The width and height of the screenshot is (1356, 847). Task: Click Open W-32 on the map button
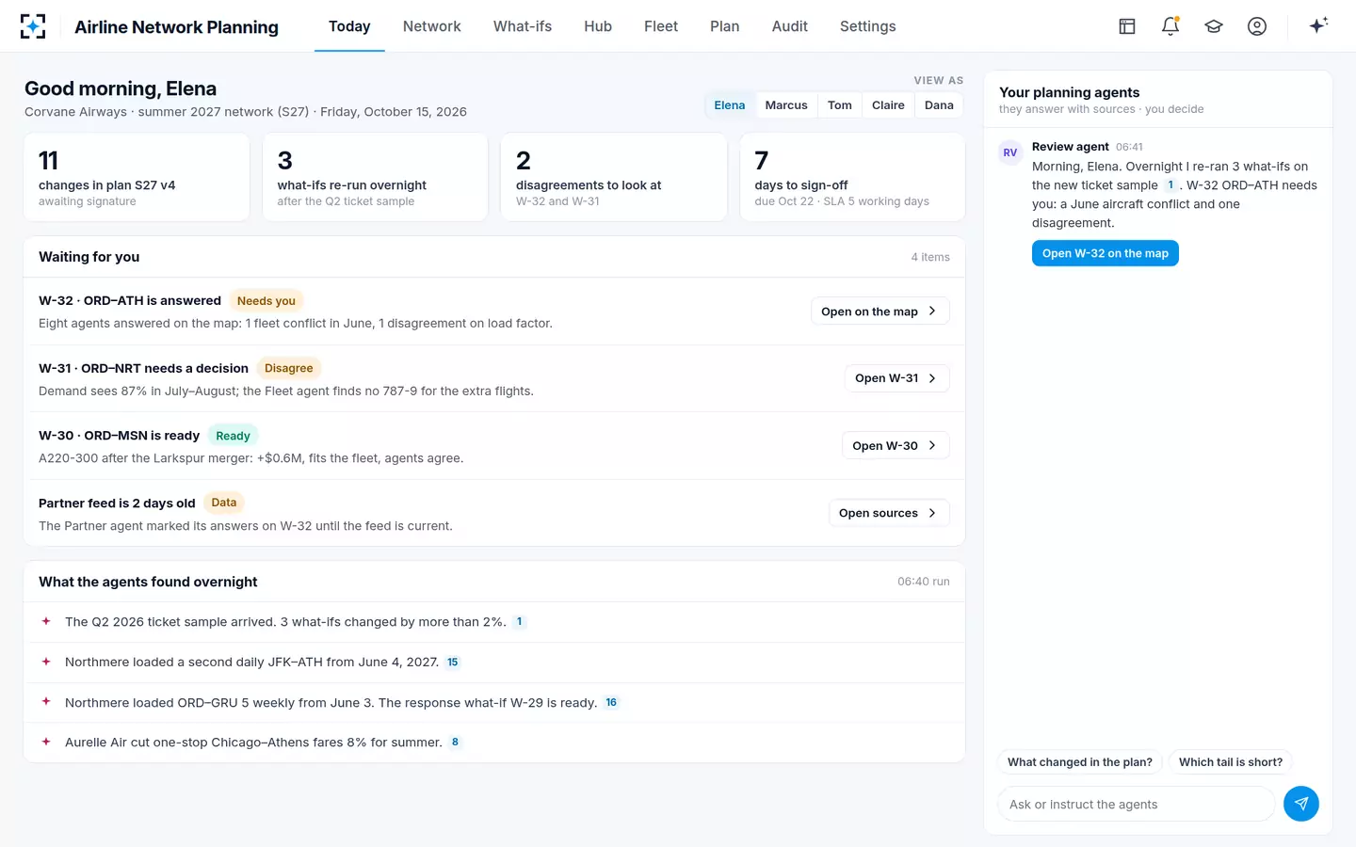(1106, 253)
